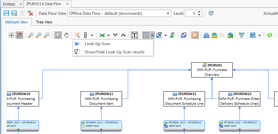Select the ZPURDW12 Document Schedule Line node
278x134 pixels.
point(184,99)
